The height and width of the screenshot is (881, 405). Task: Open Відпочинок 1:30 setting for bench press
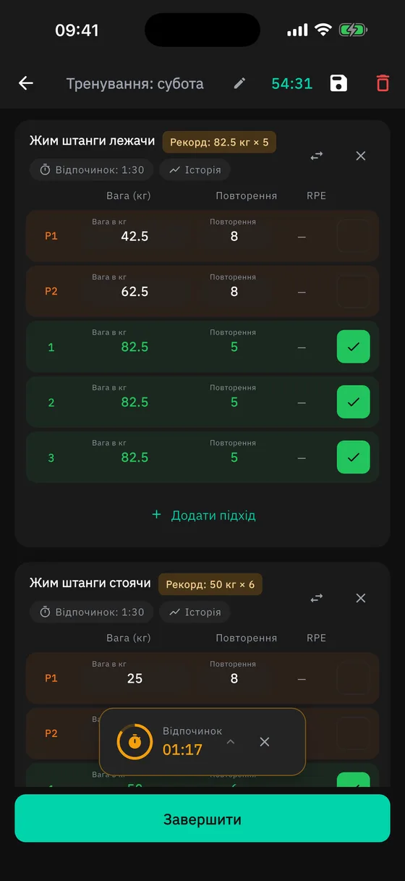[92, 170]
